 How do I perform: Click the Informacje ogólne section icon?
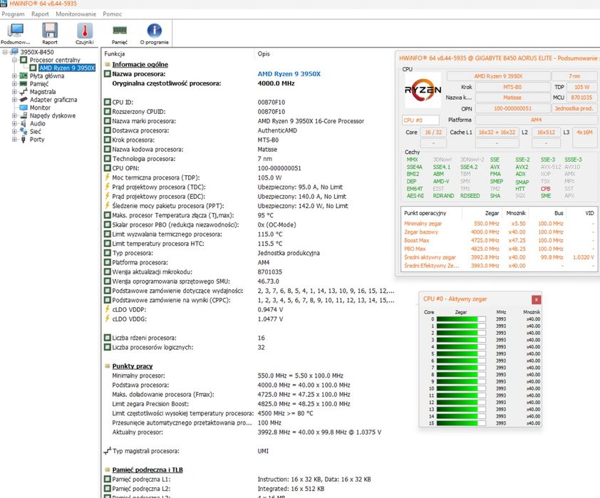(x=108, y=65)
